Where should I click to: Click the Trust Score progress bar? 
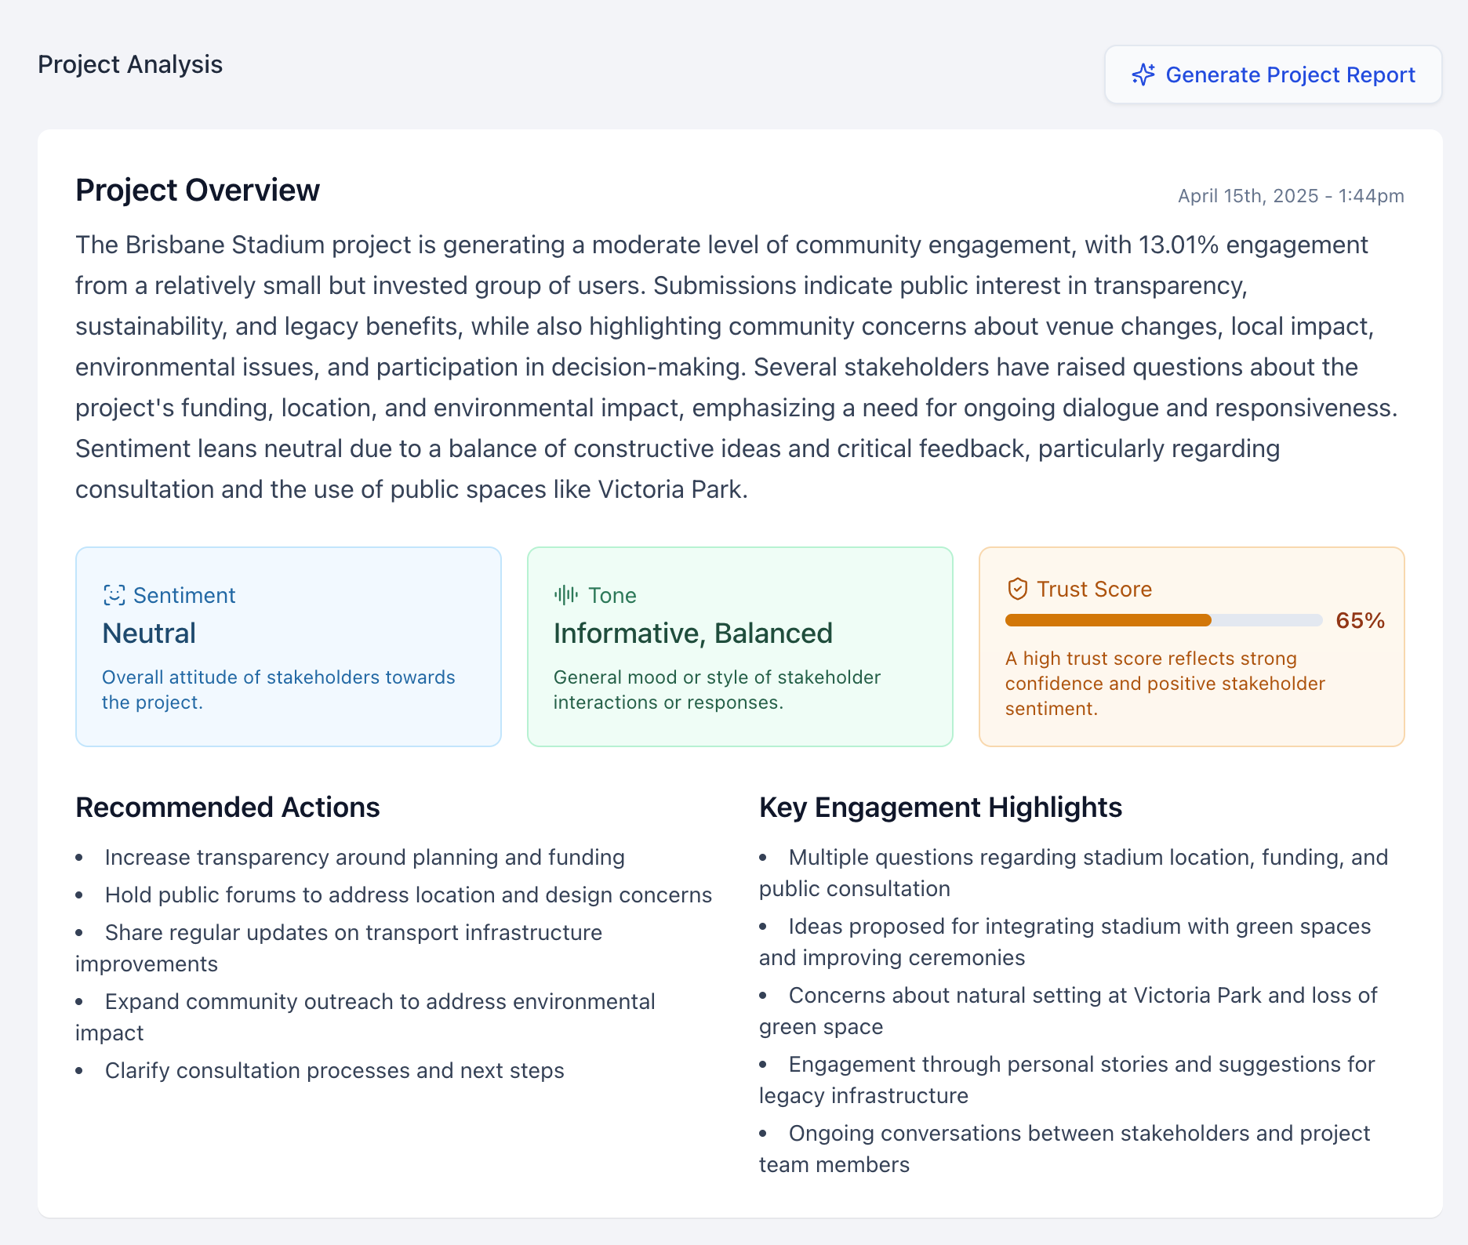[x=1163, y=620]
